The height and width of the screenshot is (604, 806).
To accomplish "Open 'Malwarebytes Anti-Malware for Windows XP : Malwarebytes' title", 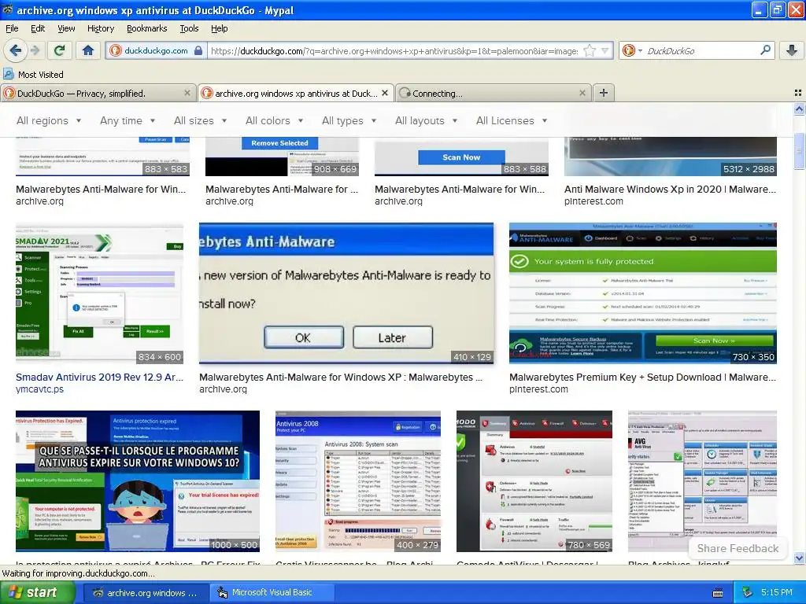I will pos(341,377).
